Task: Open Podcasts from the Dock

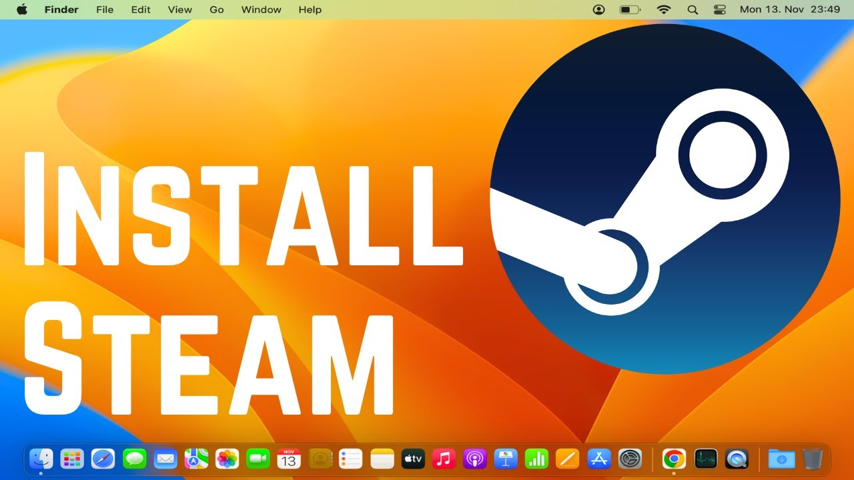Action: [474, 459]
